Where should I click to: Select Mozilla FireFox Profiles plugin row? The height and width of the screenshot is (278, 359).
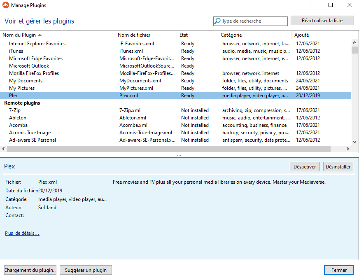176,73
